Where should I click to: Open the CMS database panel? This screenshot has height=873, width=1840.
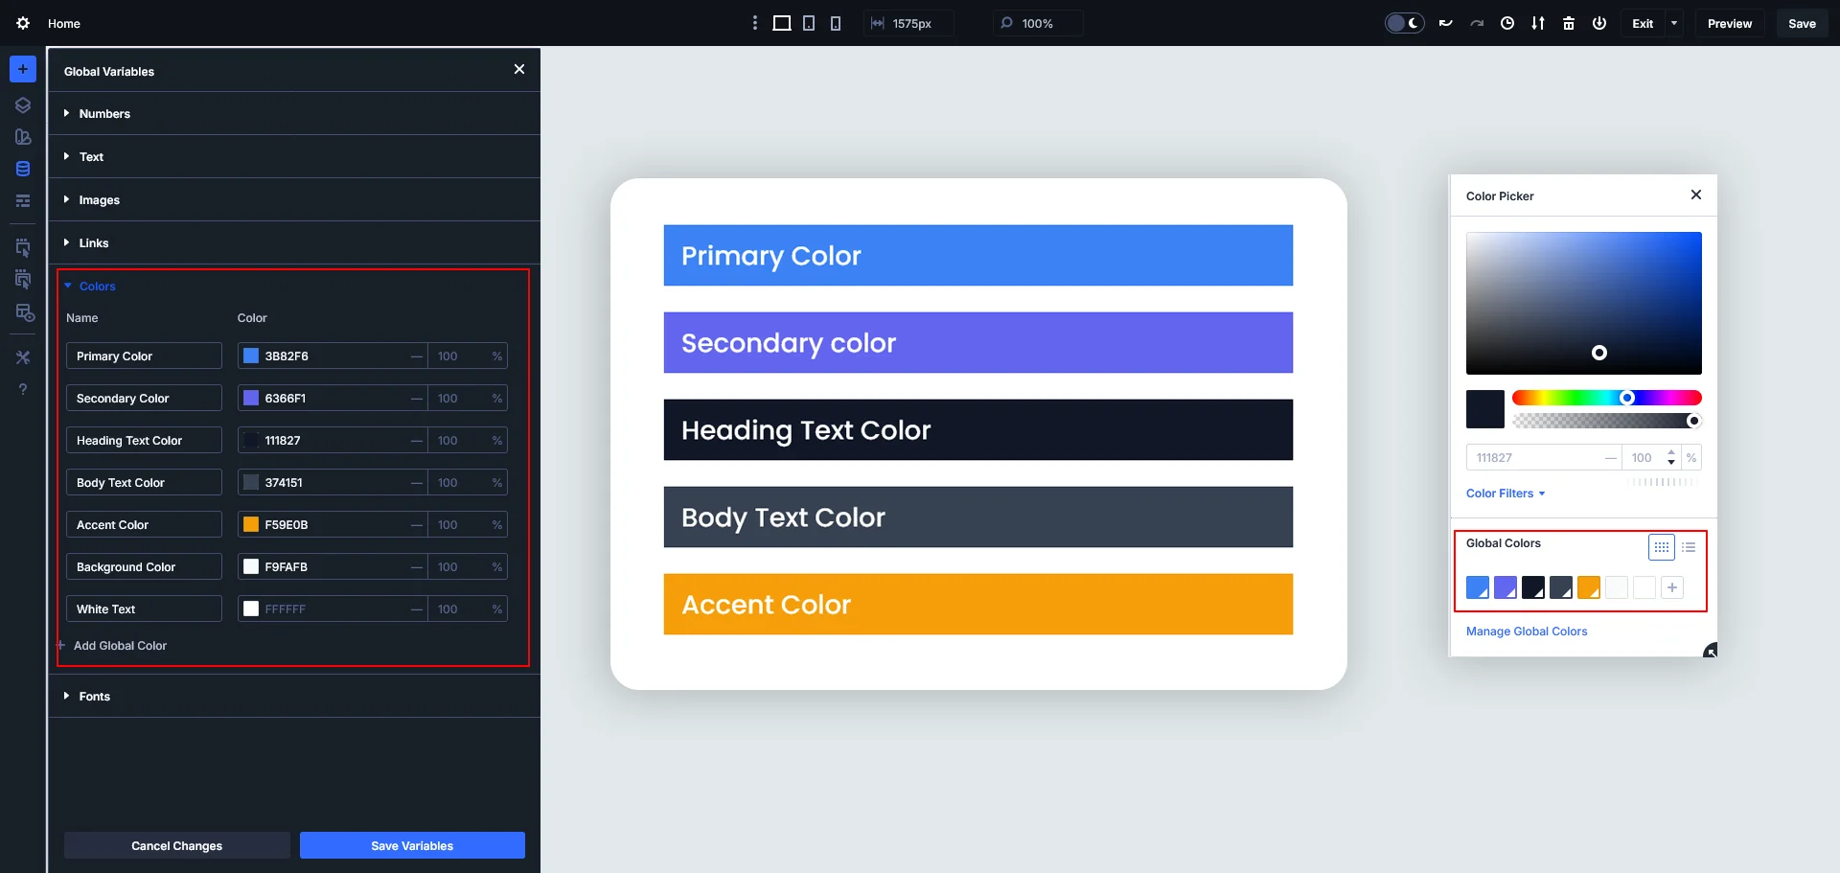coord(22,168)
